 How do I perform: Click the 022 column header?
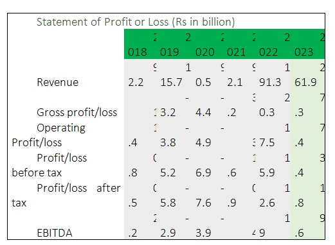268,52
